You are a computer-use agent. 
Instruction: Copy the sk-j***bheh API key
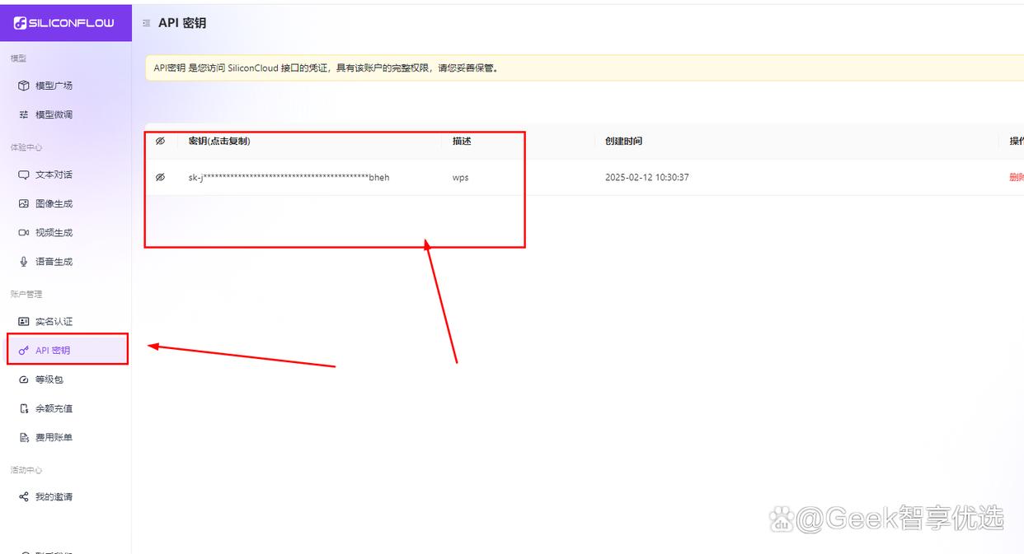point(289,177)
